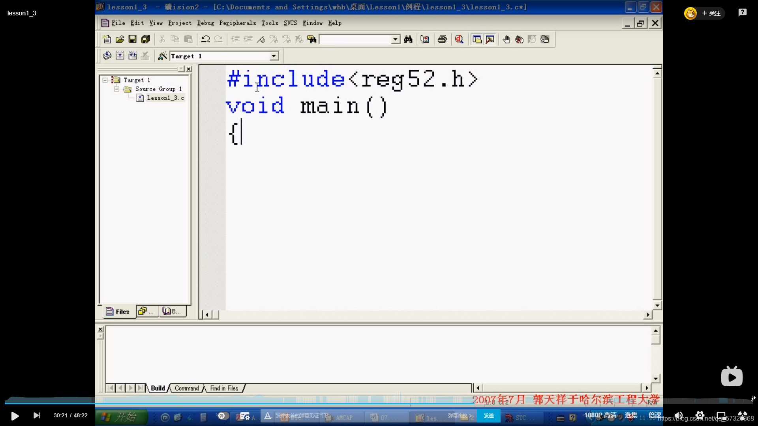This screenshot has height=426, width=758.
Task: Click the Print icon in toolbar
Action: tap(442, 39)
